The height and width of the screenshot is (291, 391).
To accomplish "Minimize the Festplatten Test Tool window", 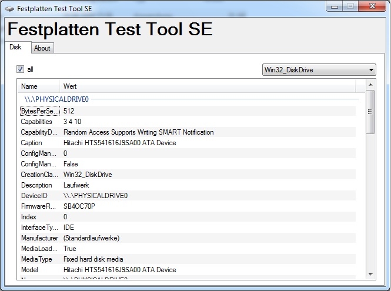I will 335,6.
